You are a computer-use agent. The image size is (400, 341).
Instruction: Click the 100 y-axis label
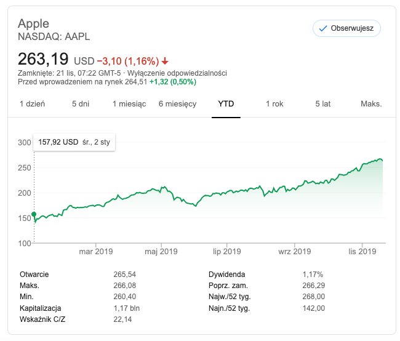25,244
